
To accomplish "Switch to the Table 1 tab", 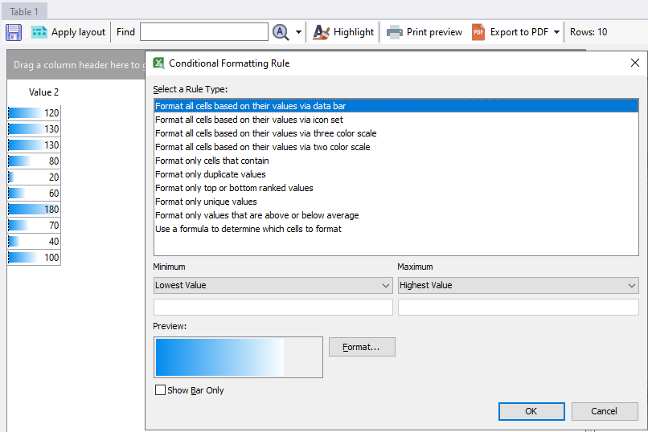I will [x=24, y=12].
